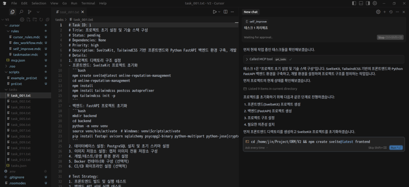The height and width of the screenshot is (187, 409).
Task: Show additional views chevron in activity bar
Action: 38,12
